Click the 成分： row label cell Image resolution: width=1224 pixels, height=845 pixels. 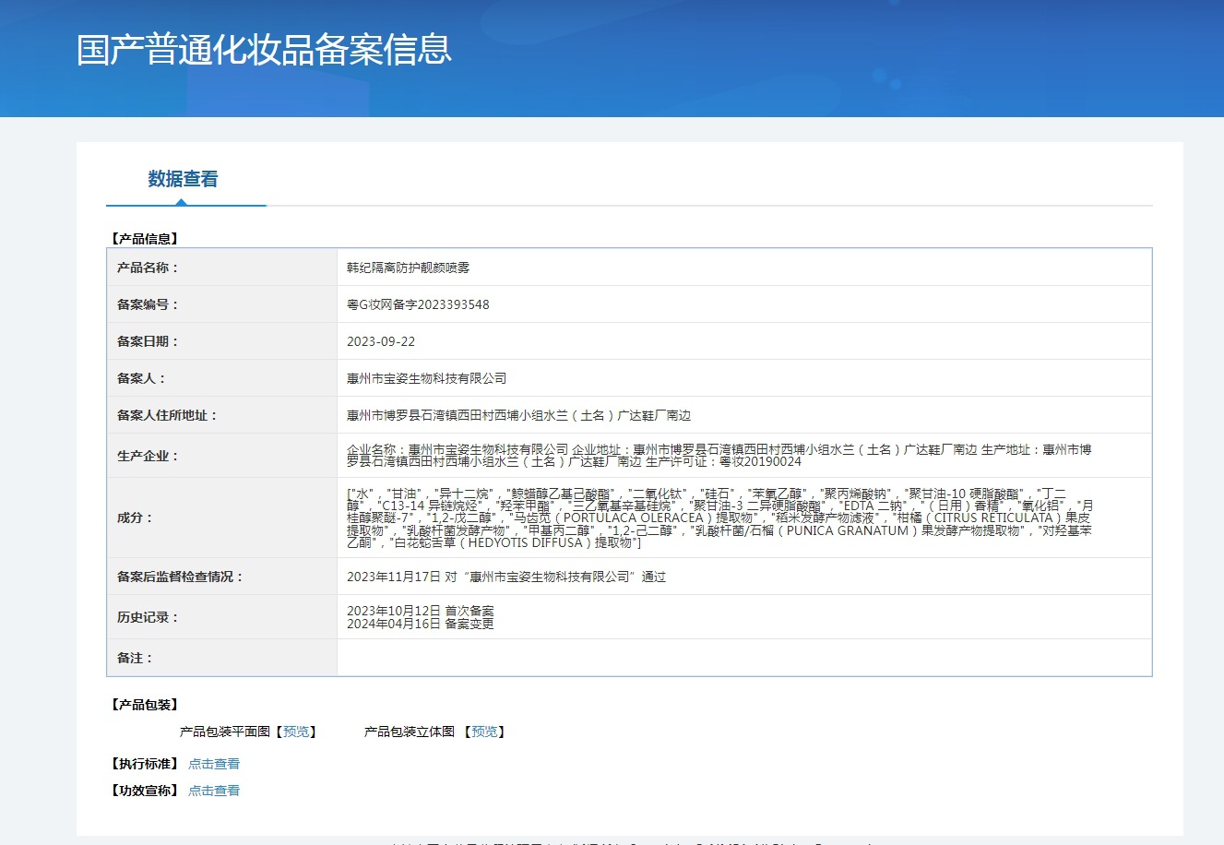pyautogui.click(x=221, y=518)
